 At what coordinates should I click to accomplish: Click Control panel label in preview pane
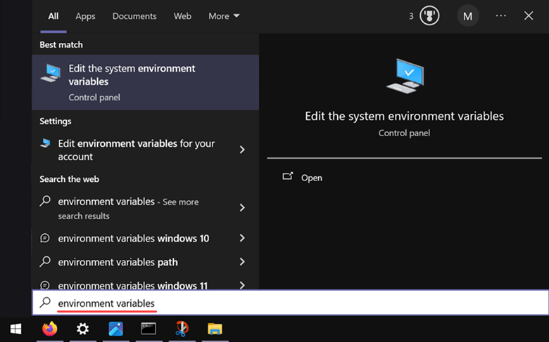click(x=405, y=133)
